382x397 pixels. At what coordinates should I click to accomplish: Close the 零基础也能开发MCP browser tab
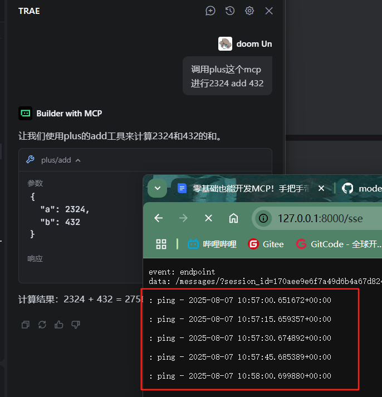321,188
